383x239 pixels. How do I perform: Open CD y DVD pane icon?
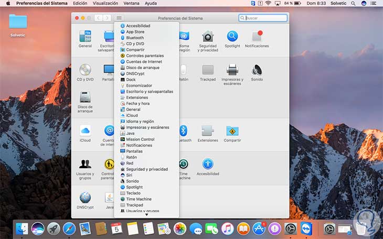[85, 70]
